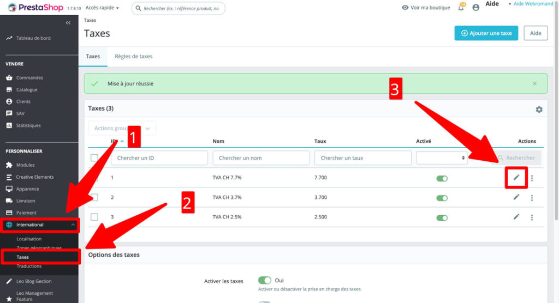Click the taxes grid settings gear icon

[x=539, y=110]
